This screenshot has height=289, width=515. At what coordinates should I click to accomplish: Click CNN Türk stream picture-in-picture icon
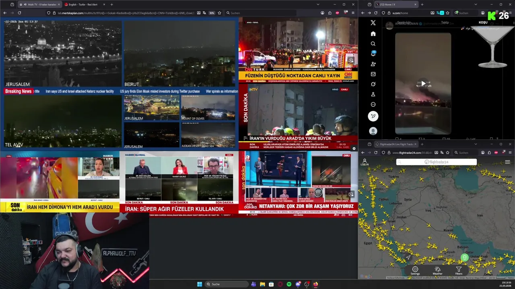tap(351, 61)
